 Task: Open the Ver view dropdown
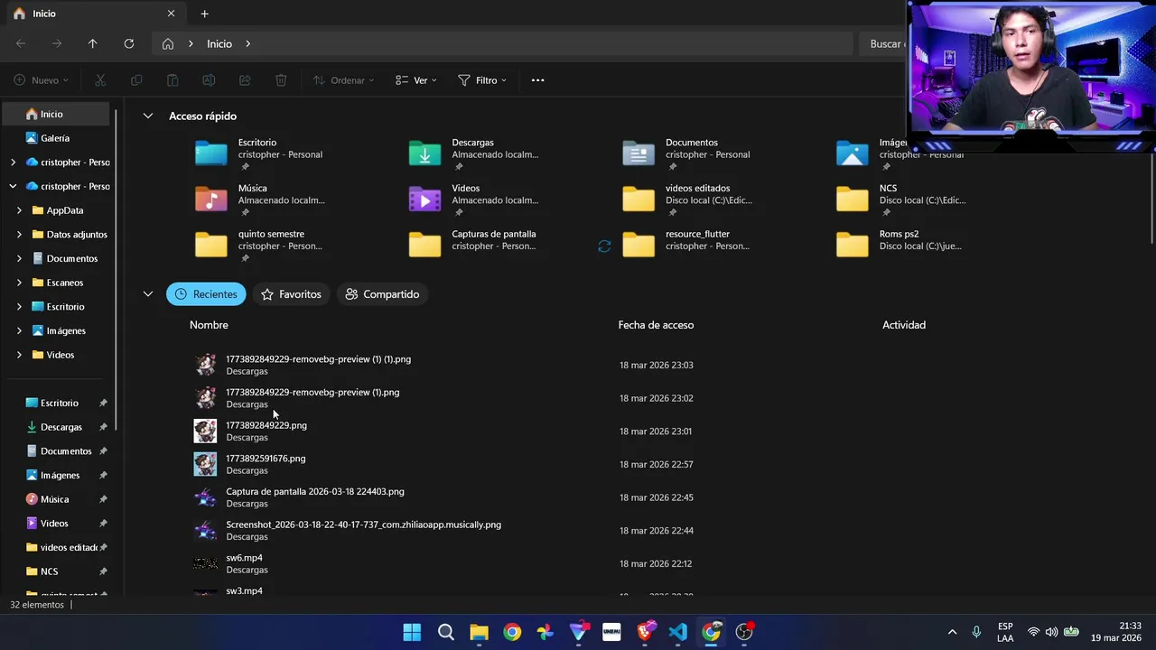click(416, 80)
